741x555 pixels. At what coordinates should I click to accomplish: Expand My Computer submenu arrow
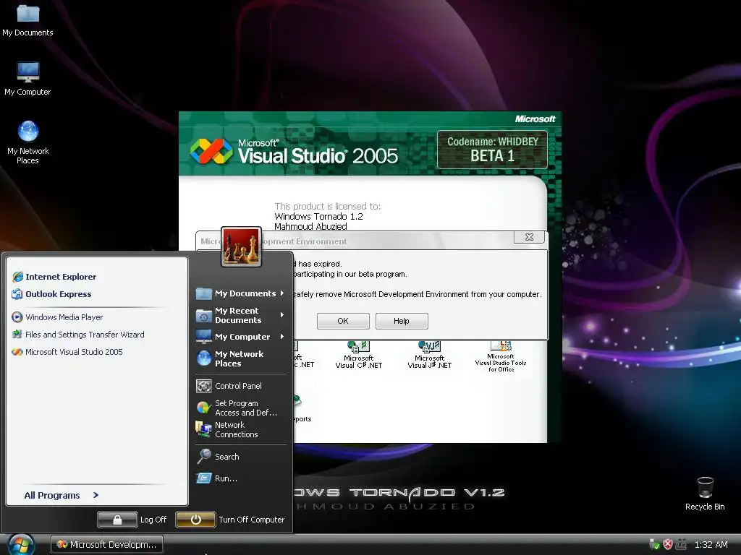pyautogui.click(x=282, y=337)
